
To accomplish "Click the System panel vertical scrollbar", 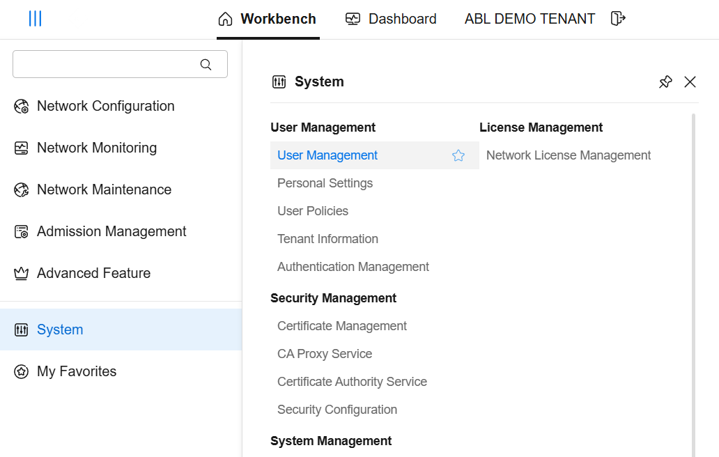I will [693, 279].
